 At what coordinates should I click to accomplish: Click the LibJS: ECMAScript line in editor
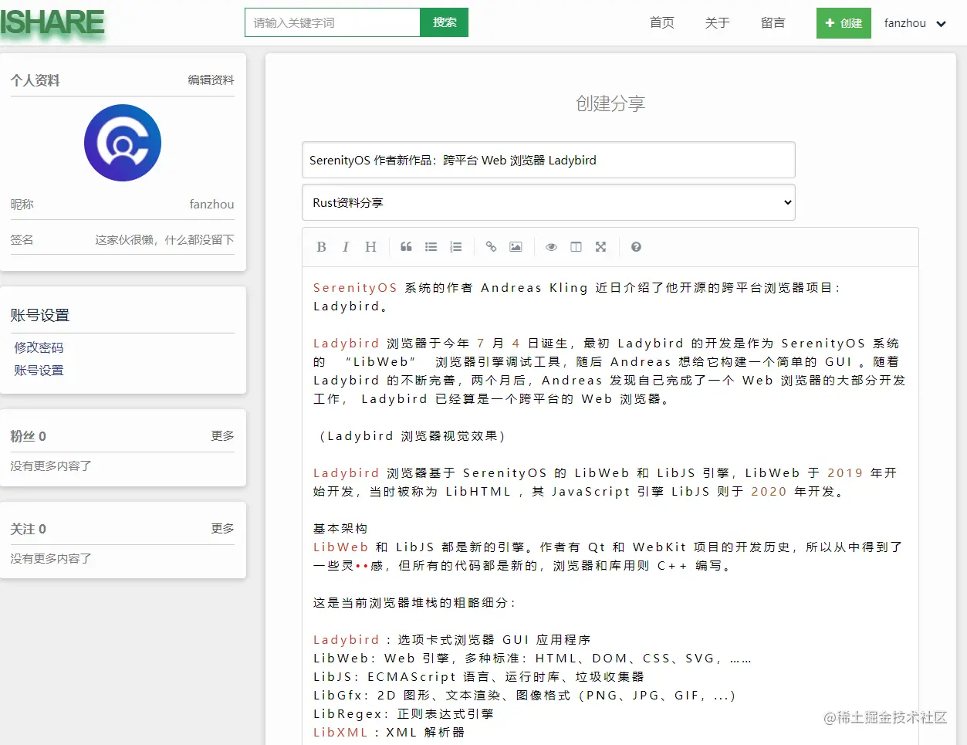(478, 677)
